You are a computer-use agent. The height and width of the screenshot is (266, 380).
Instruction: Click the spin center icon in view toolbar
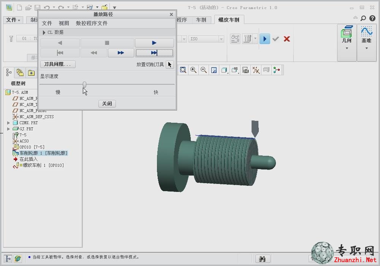coord(277,70)
